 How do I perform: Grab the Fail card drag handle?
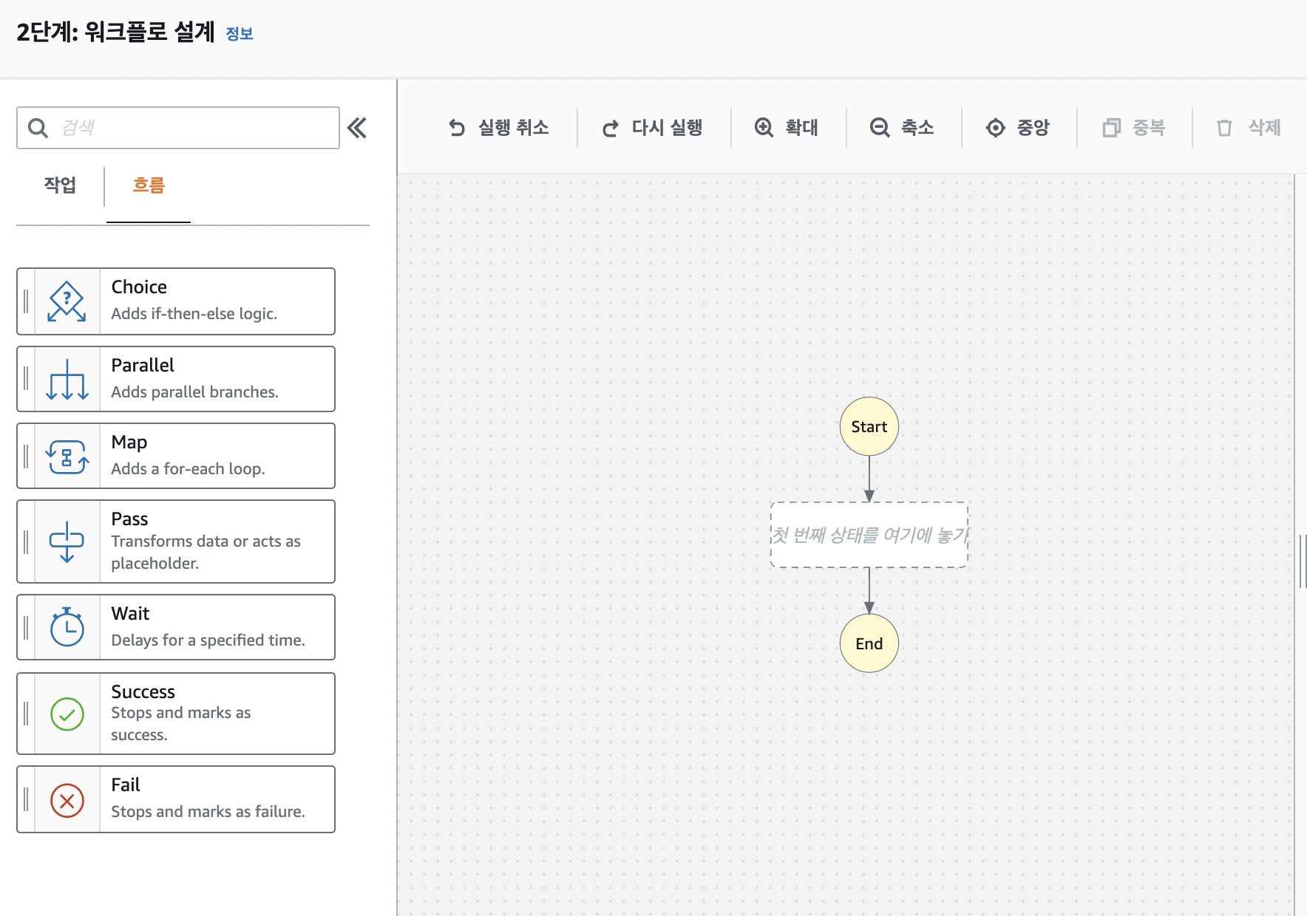click(x=26, y=799)
